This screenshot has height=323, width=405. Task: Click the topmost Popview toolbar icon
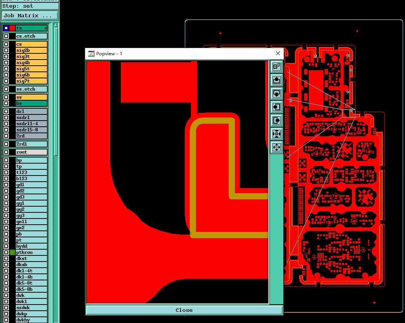[x=276, y=67]
